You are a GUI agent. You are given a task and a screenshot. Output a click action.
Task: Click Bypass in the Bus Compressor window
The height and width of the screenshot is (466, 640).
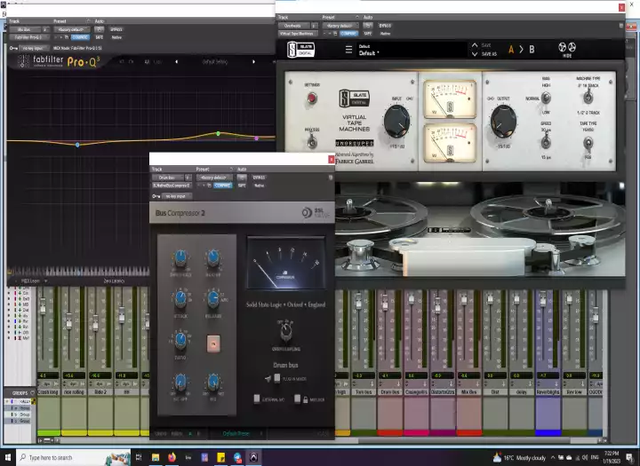click(x=259, y=178)
